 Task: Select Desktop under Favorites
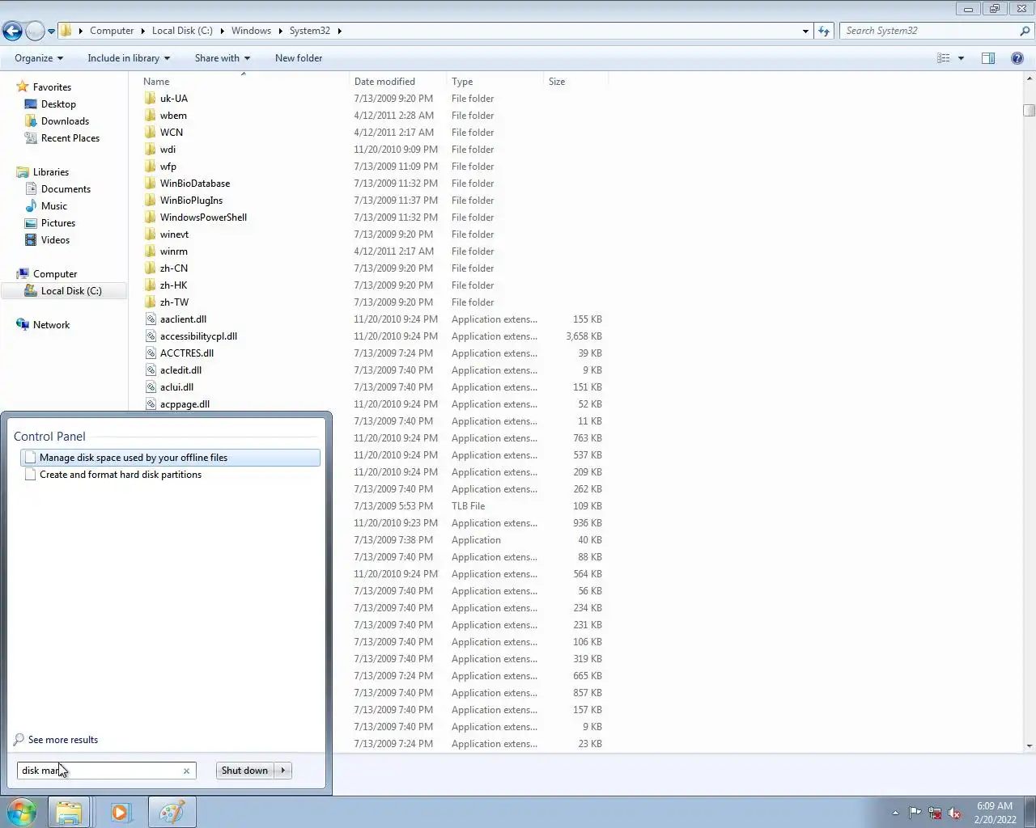pyautogui.click(x=58, y=104)
